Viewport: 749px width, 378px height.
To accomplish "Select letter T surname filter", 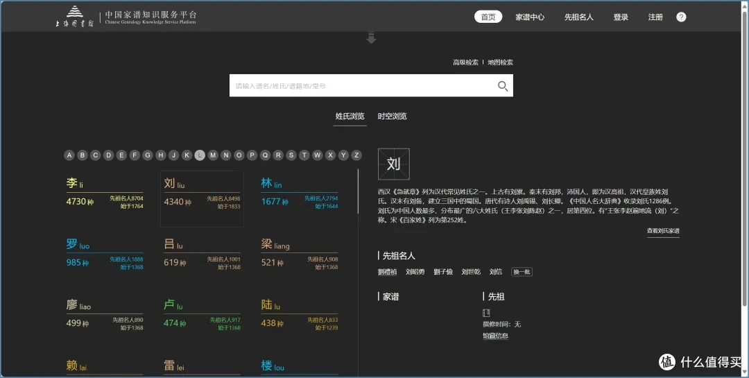I will point(304,155).
